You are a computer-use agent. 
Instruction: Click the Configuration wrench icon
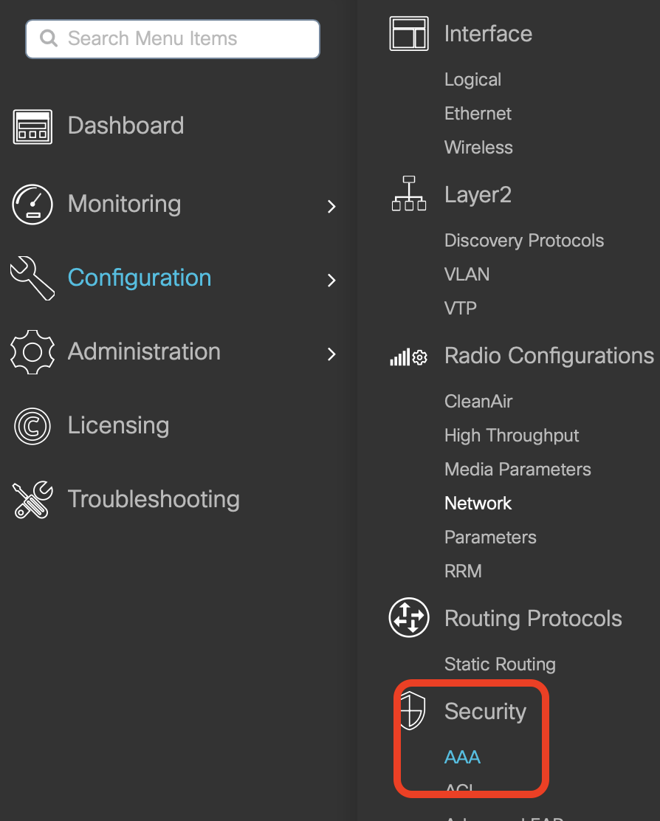point(32,278)
